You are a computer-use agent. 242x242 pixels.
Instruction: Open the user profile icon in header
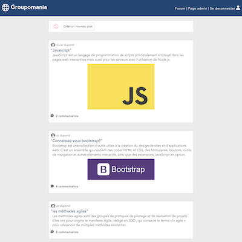point(238,8)
